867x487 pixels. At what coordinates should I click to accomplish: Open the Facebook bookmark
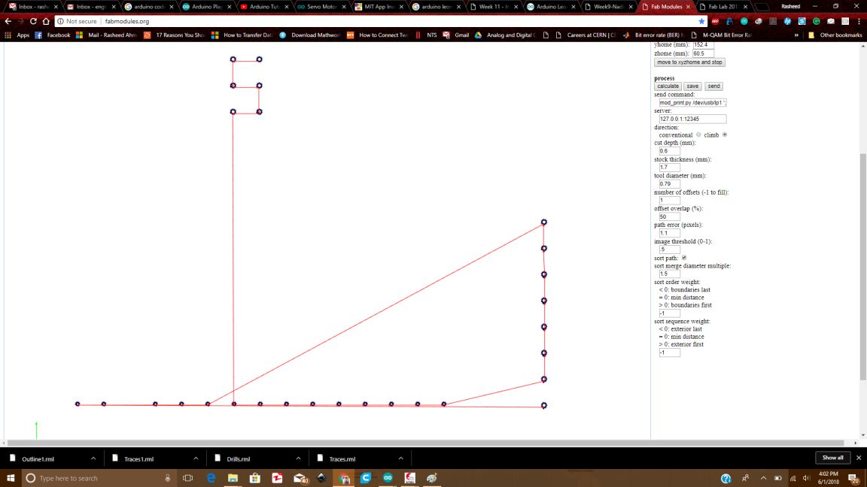point(53,35)
